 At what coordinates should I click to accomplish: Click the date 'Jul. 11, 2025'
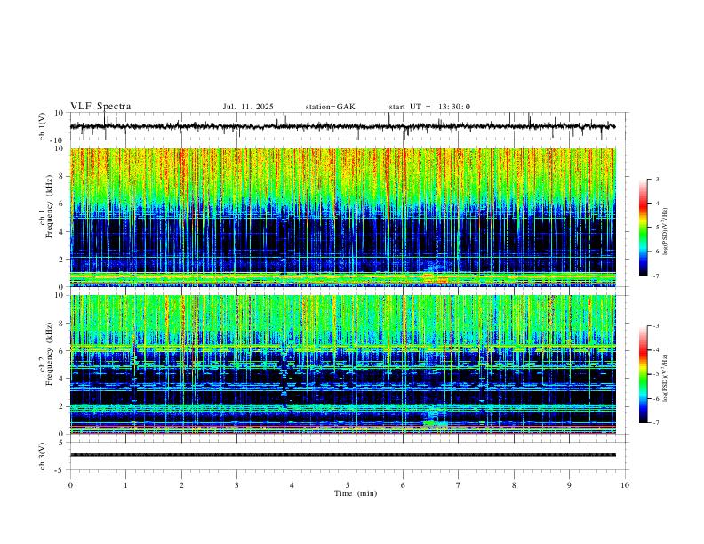coord(248,107)
